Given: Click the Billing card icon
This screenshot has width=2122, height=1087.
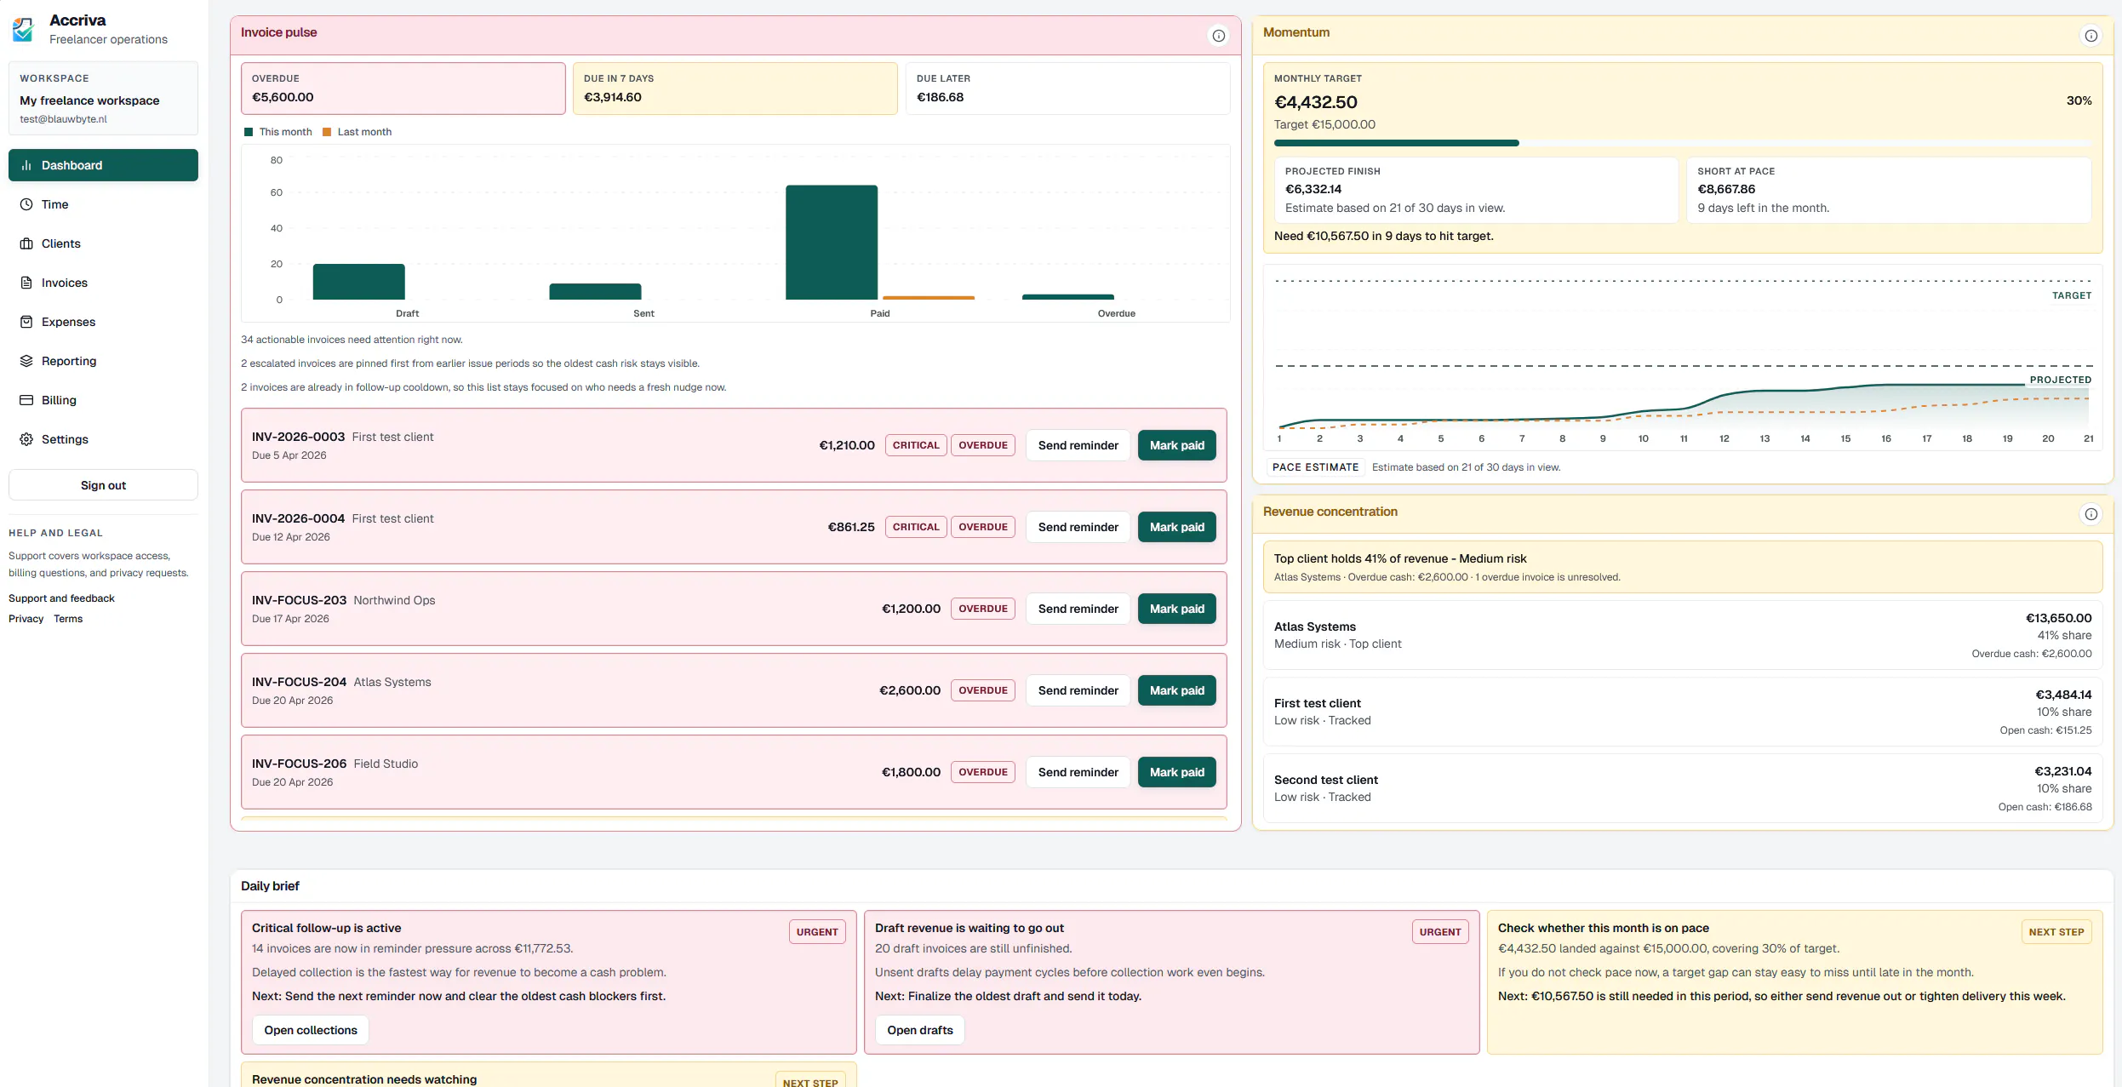Looking at the screenshot, I should [26, 400].
